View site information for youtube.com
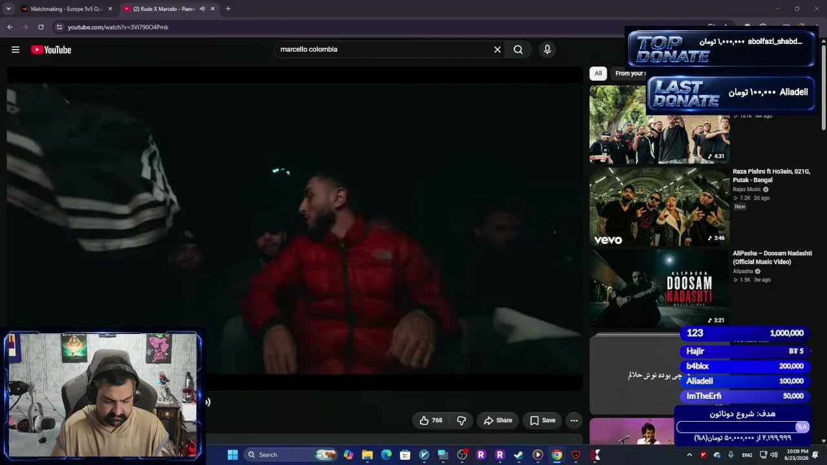The image size is (827, 465). tap(59, 27)
